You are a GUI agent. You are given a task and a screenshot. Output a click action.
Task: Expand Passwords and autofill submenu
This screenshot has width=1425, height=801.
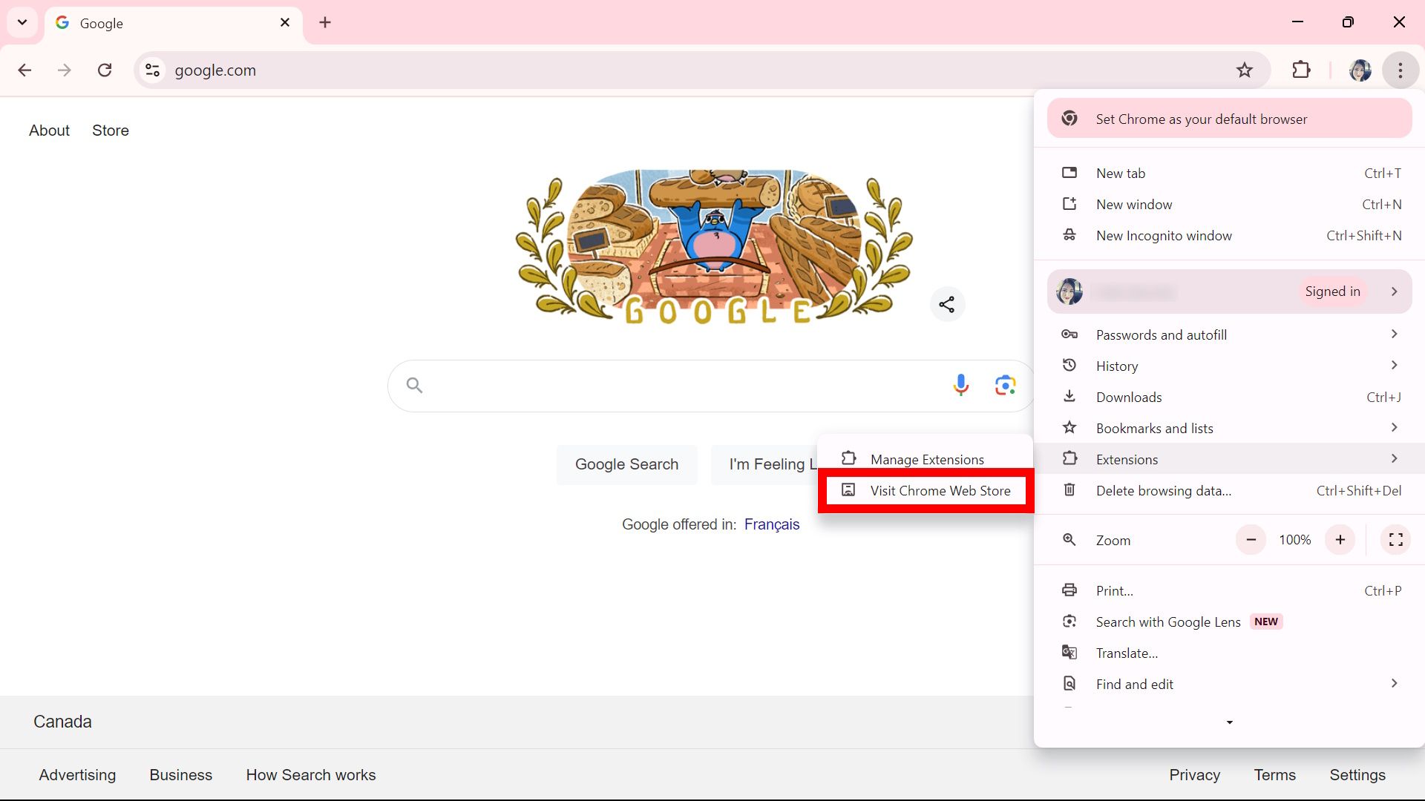pyautogui.click(x=1229, y=334)
